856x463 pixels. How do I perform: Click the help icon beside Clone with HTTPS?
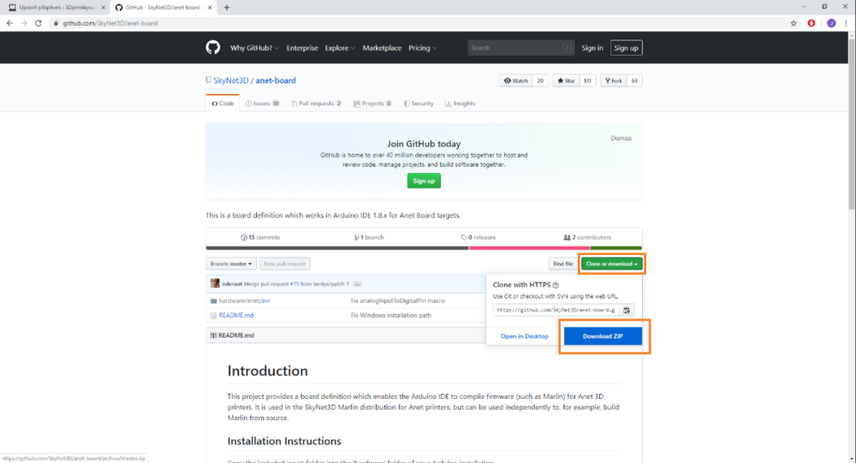click(x=556, y=285)
